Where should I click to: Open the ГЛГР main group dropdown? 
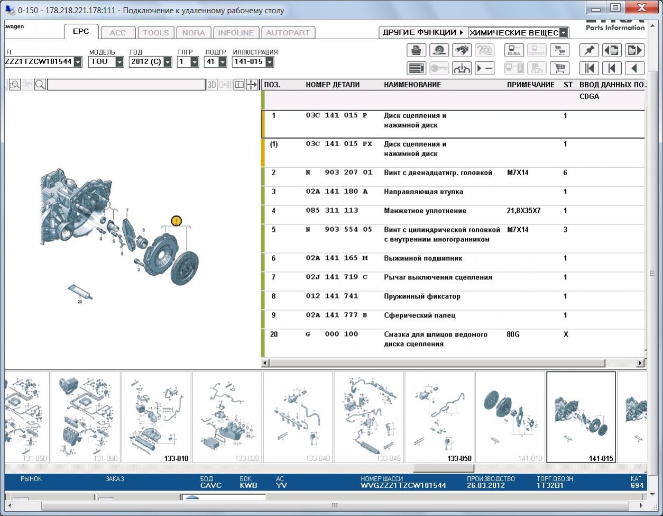[195, 62]
